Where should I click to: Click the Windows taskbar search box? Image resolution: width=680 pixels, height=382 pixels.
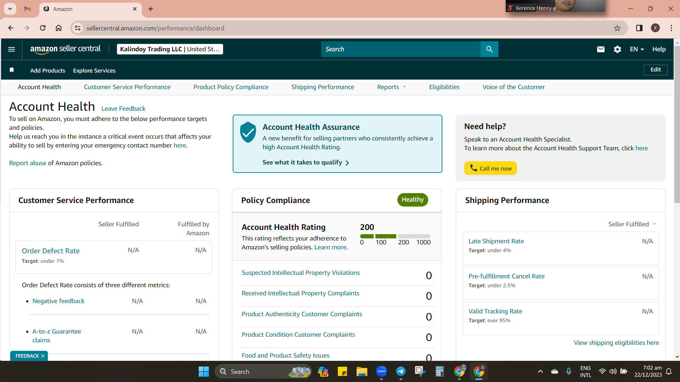click(x=263, y=371)
